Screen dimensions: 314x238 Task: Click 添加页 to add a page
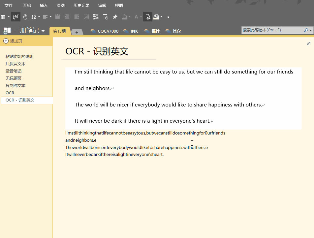pos(16,41)
